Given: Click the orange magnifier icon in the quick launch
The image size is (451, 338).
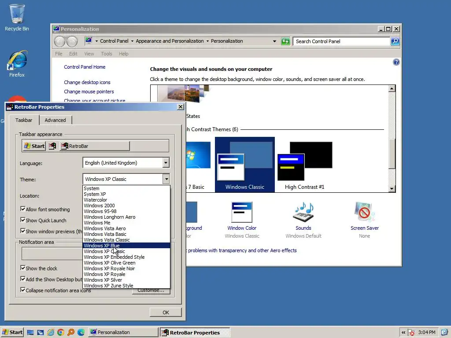Looking at the screenshot, I should coord(71,333).
